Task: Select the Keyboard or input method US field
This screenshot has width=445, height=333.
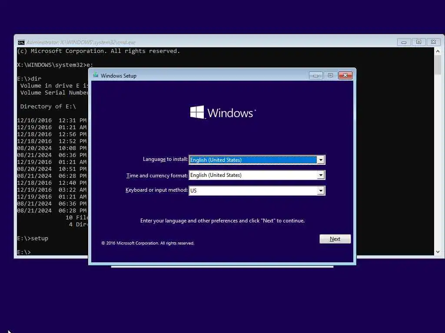Action: click(257, 191)
